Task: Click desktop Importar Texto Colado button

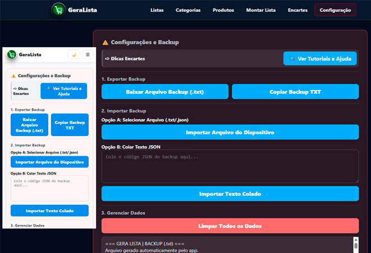Action: (x=230, y=194)
